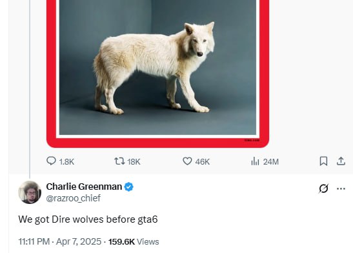Open Charlie Greenman's profile avatar
Screen dimensions: 353x253
pyautogui.click(x=30, y=192)
